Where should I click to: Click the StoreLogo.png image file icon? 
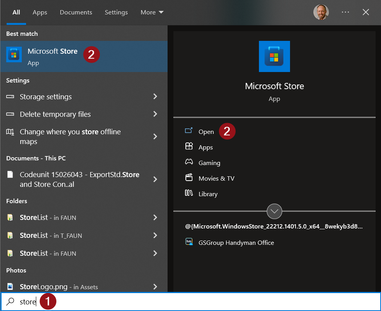(10, 286)
